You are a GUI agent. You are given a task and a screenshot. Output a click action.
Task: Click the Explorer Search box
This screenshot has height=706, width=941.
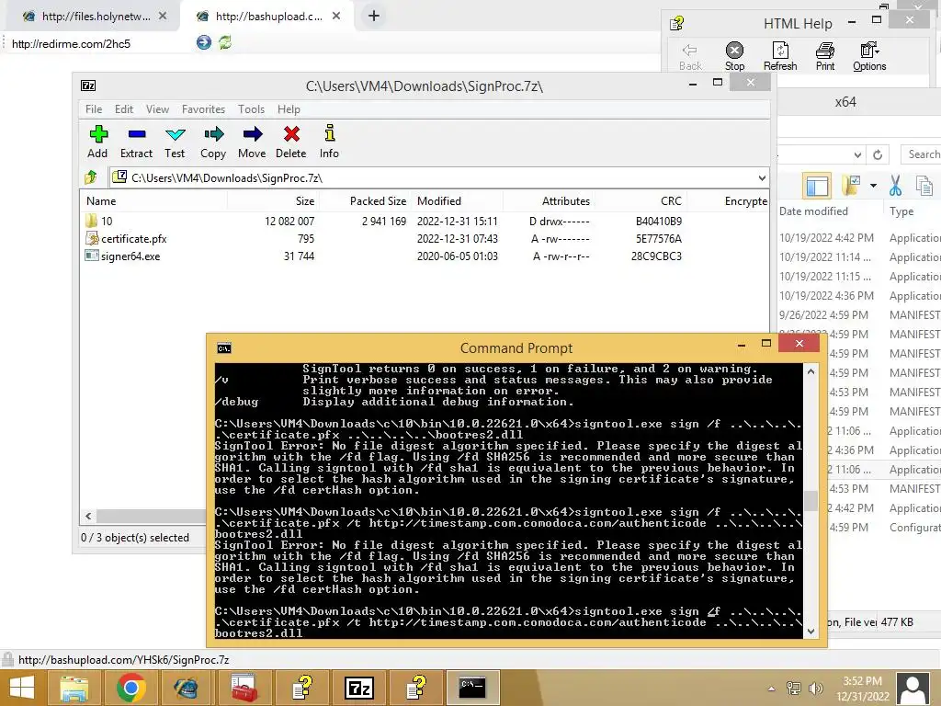921,154
